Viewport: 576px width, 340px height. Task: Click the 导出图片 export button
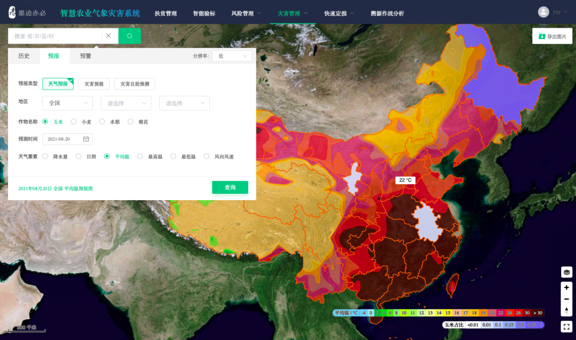coord(552,36)
